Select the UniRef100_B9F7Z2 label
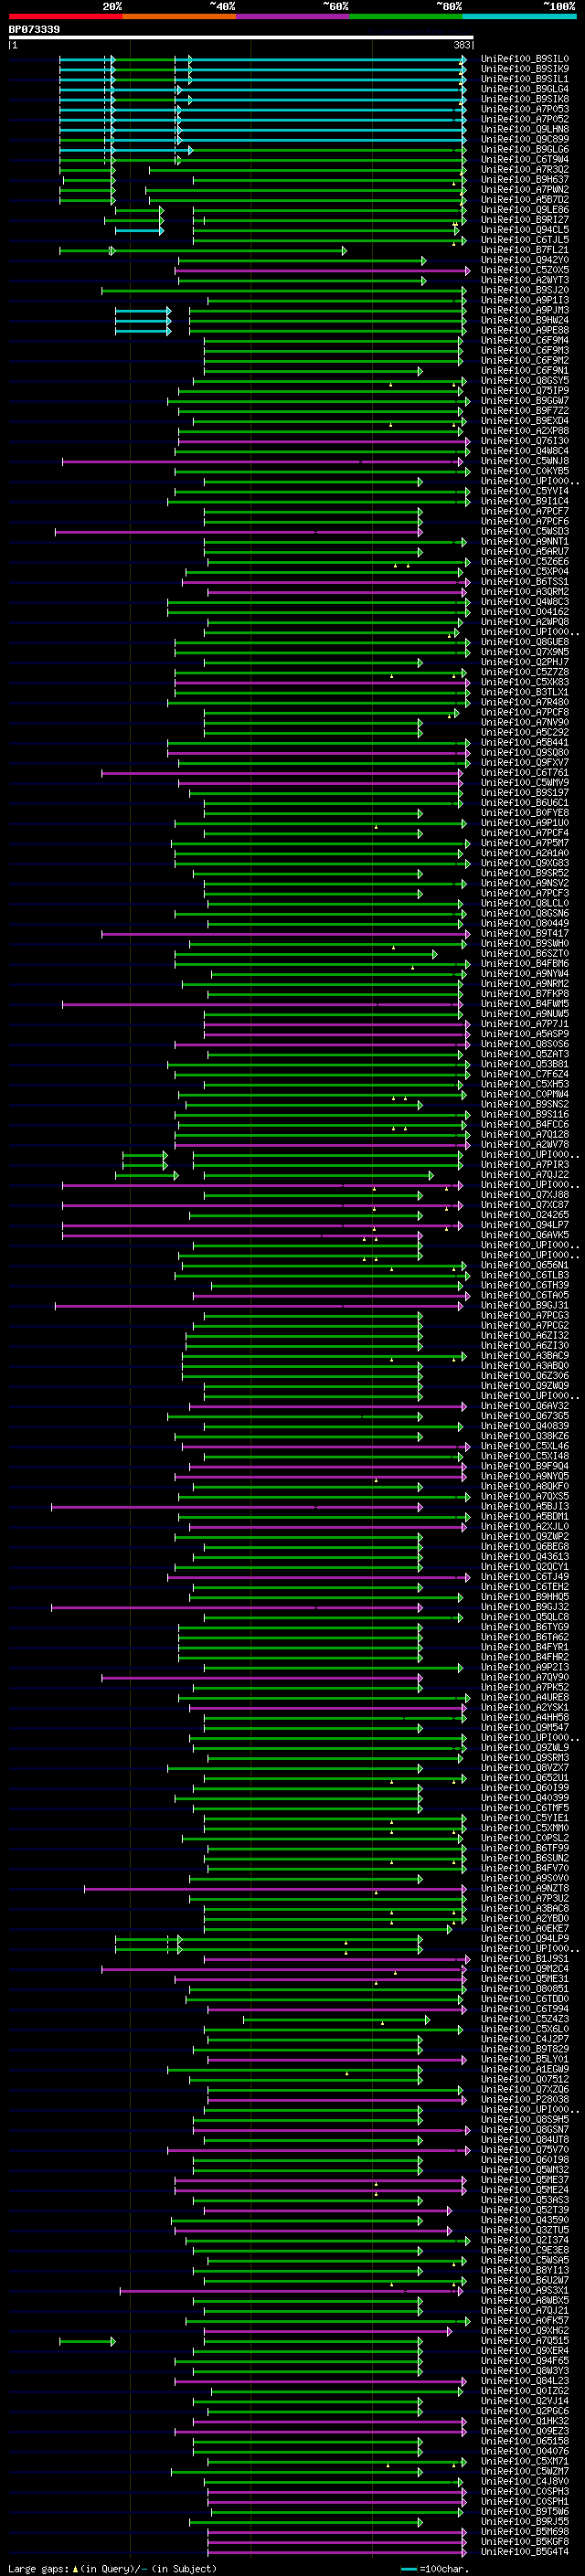The width and height of the screenshot is (585, 2576). (x=525, y=411)
